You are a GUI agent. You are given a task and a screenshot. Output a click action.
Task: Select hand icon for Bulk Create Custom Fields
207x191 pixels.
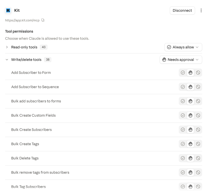point(190,115)
